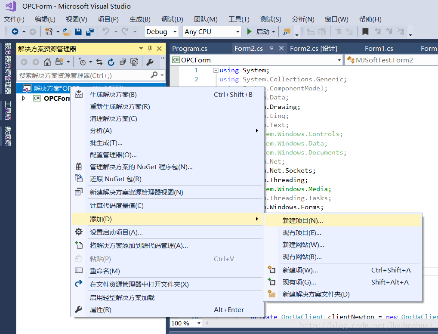The image size is (438, 334).
Task: Select 新建项(W)... in the submenu
Action: point(342,270)
